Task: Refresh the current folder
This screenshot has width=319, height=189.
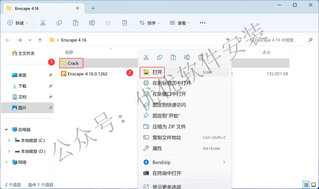Action: (239, 40)
